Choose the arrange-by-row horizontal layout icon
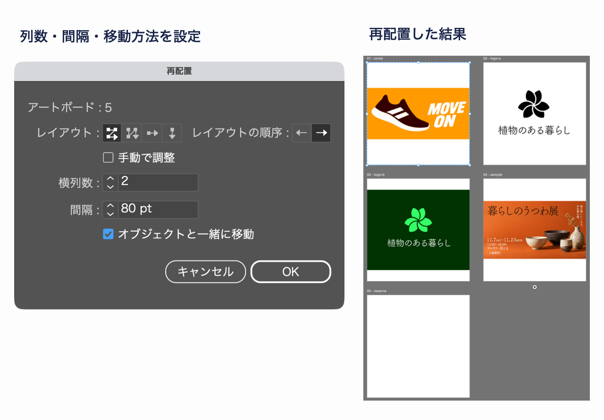604x420 pixels. click(152, 133)
